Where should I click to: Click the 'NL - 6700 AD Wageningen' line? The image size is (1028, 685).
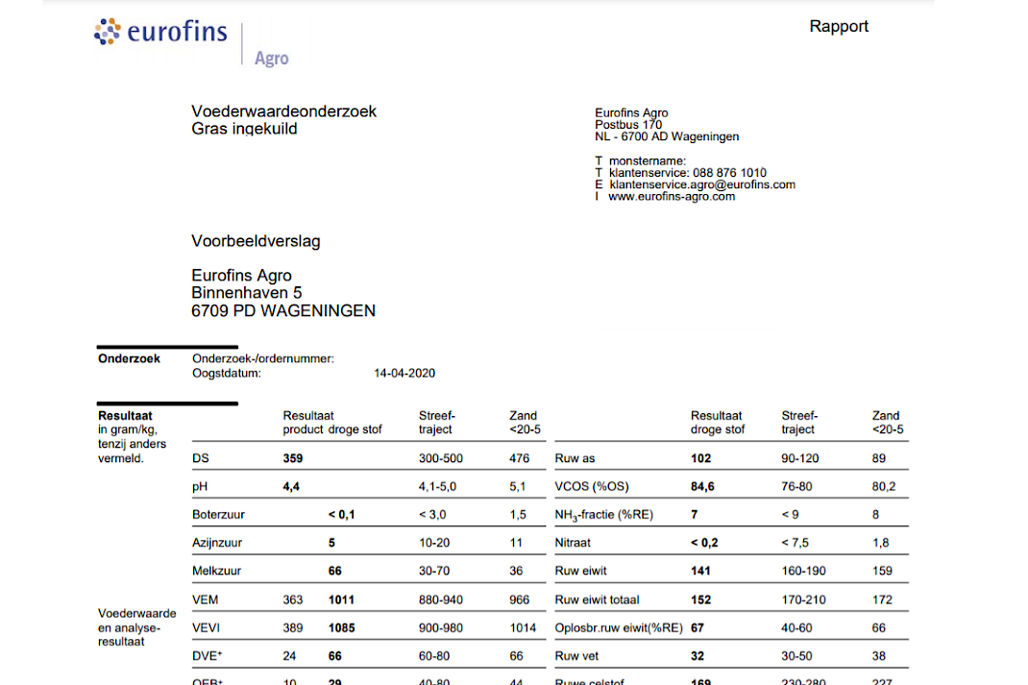667,136
